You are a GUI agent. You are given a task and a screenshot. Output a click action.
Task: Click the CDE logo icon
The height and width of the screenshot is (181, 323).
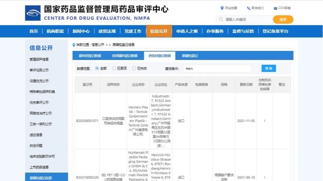pyautogui.click(x=33, y=13)
